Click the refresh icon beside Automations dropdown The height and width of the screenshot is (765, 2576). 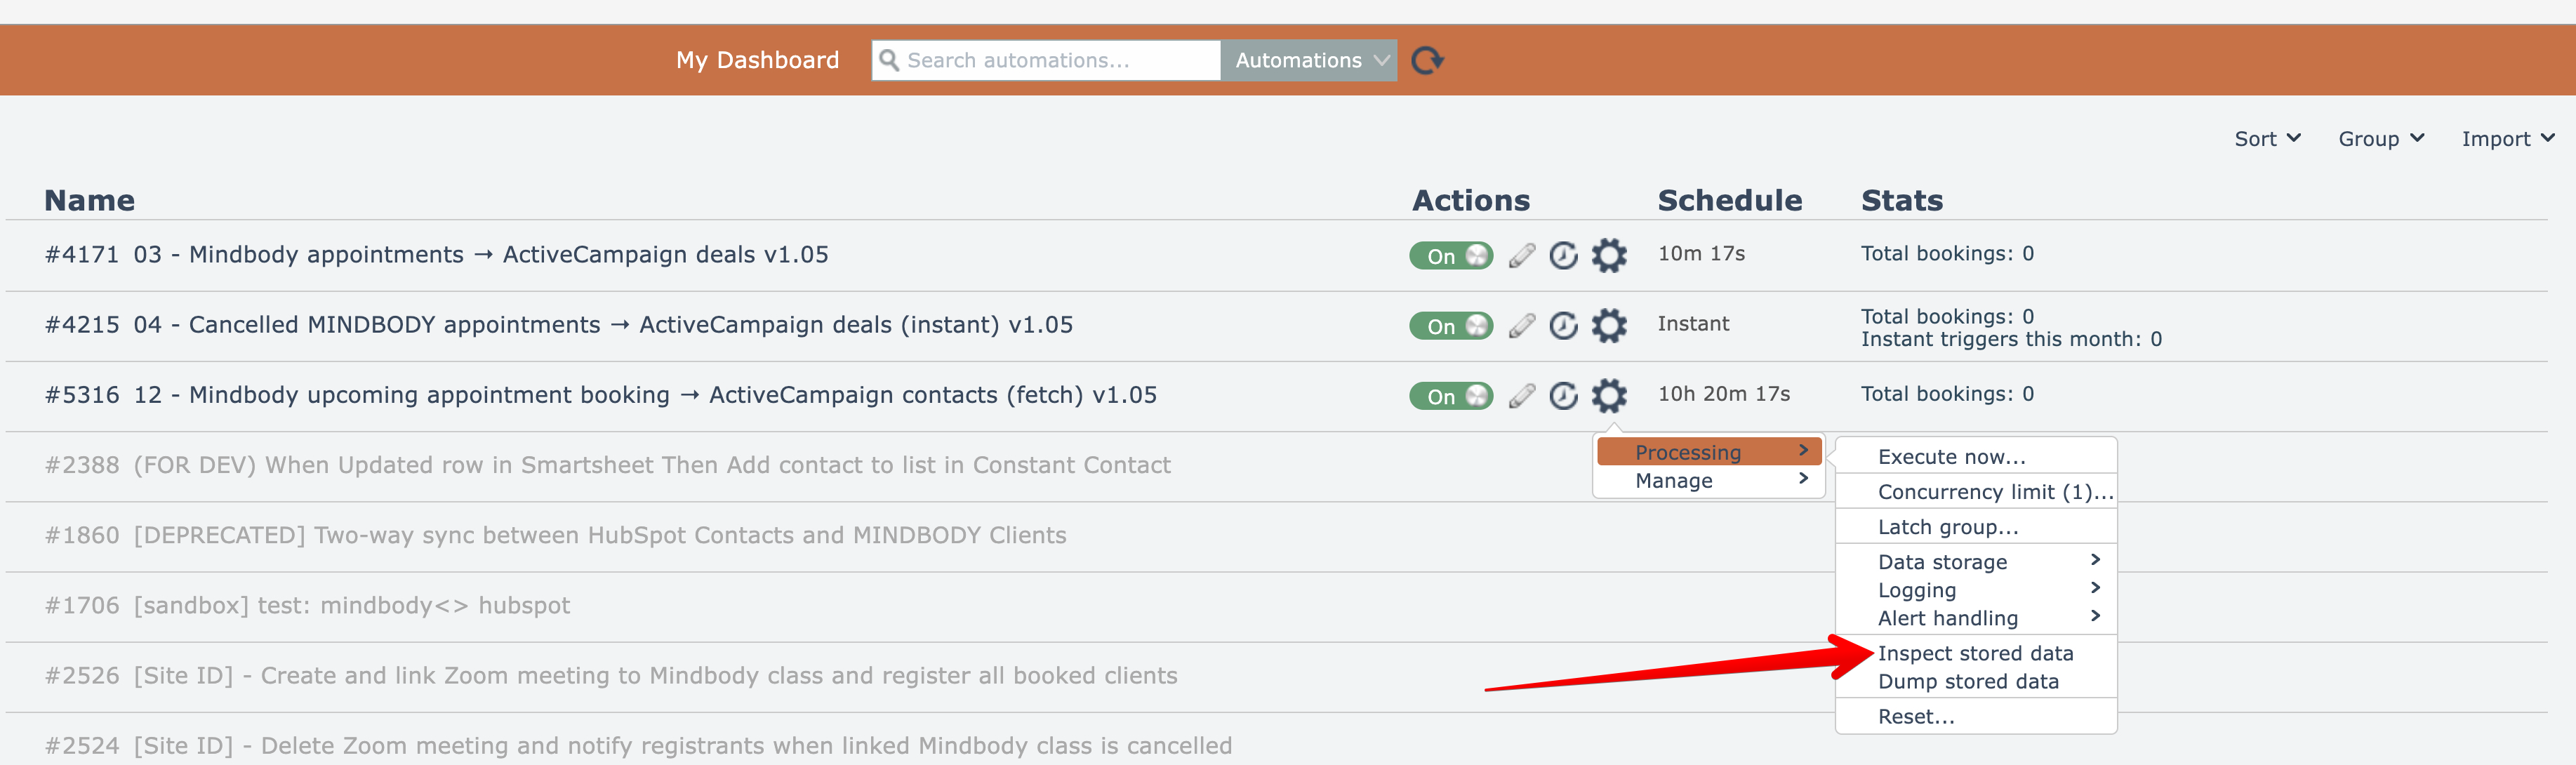point(1426,61)
